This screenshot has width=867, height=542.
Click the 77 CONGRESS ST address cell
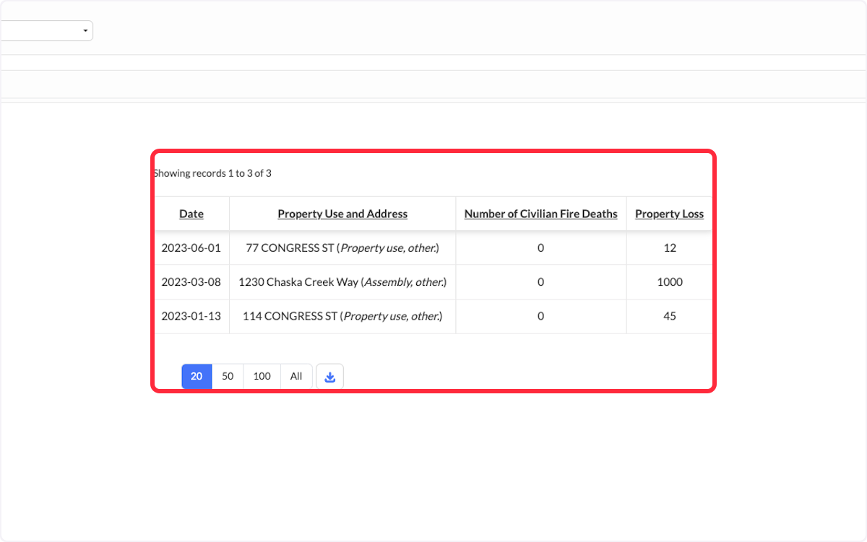(x=342, y=248)
